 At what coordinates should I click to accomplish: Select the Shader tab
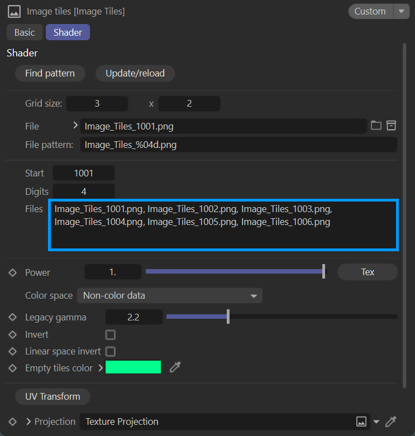[68, 32]
